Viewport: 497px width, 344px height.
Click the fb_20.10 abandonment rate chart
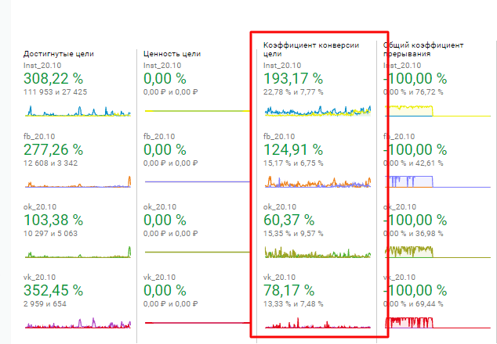[437, 182]
